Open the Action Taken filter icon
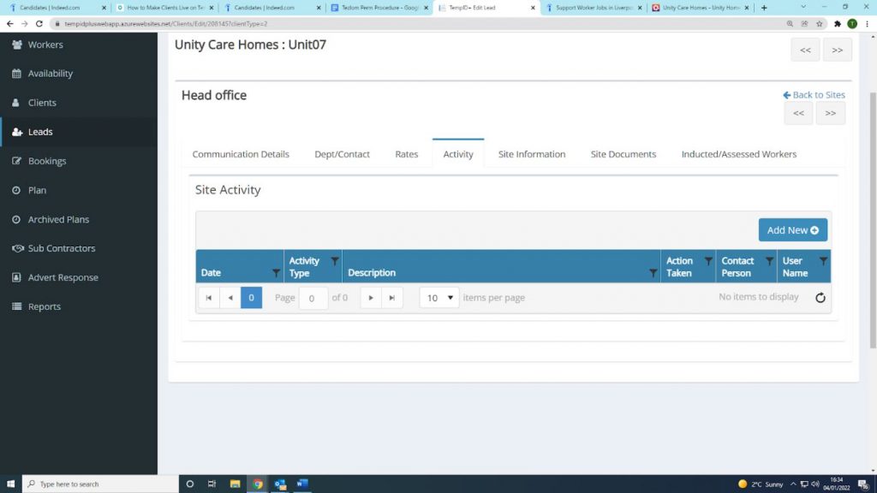The image size is (877, 493). coord(708,261)
